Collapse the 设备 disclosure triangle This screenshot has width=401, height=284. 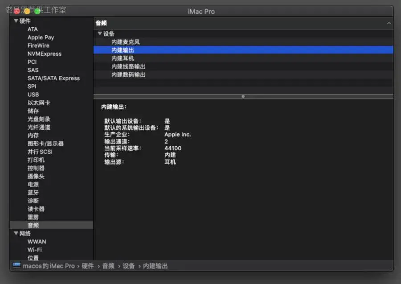[x=100, y=33]
